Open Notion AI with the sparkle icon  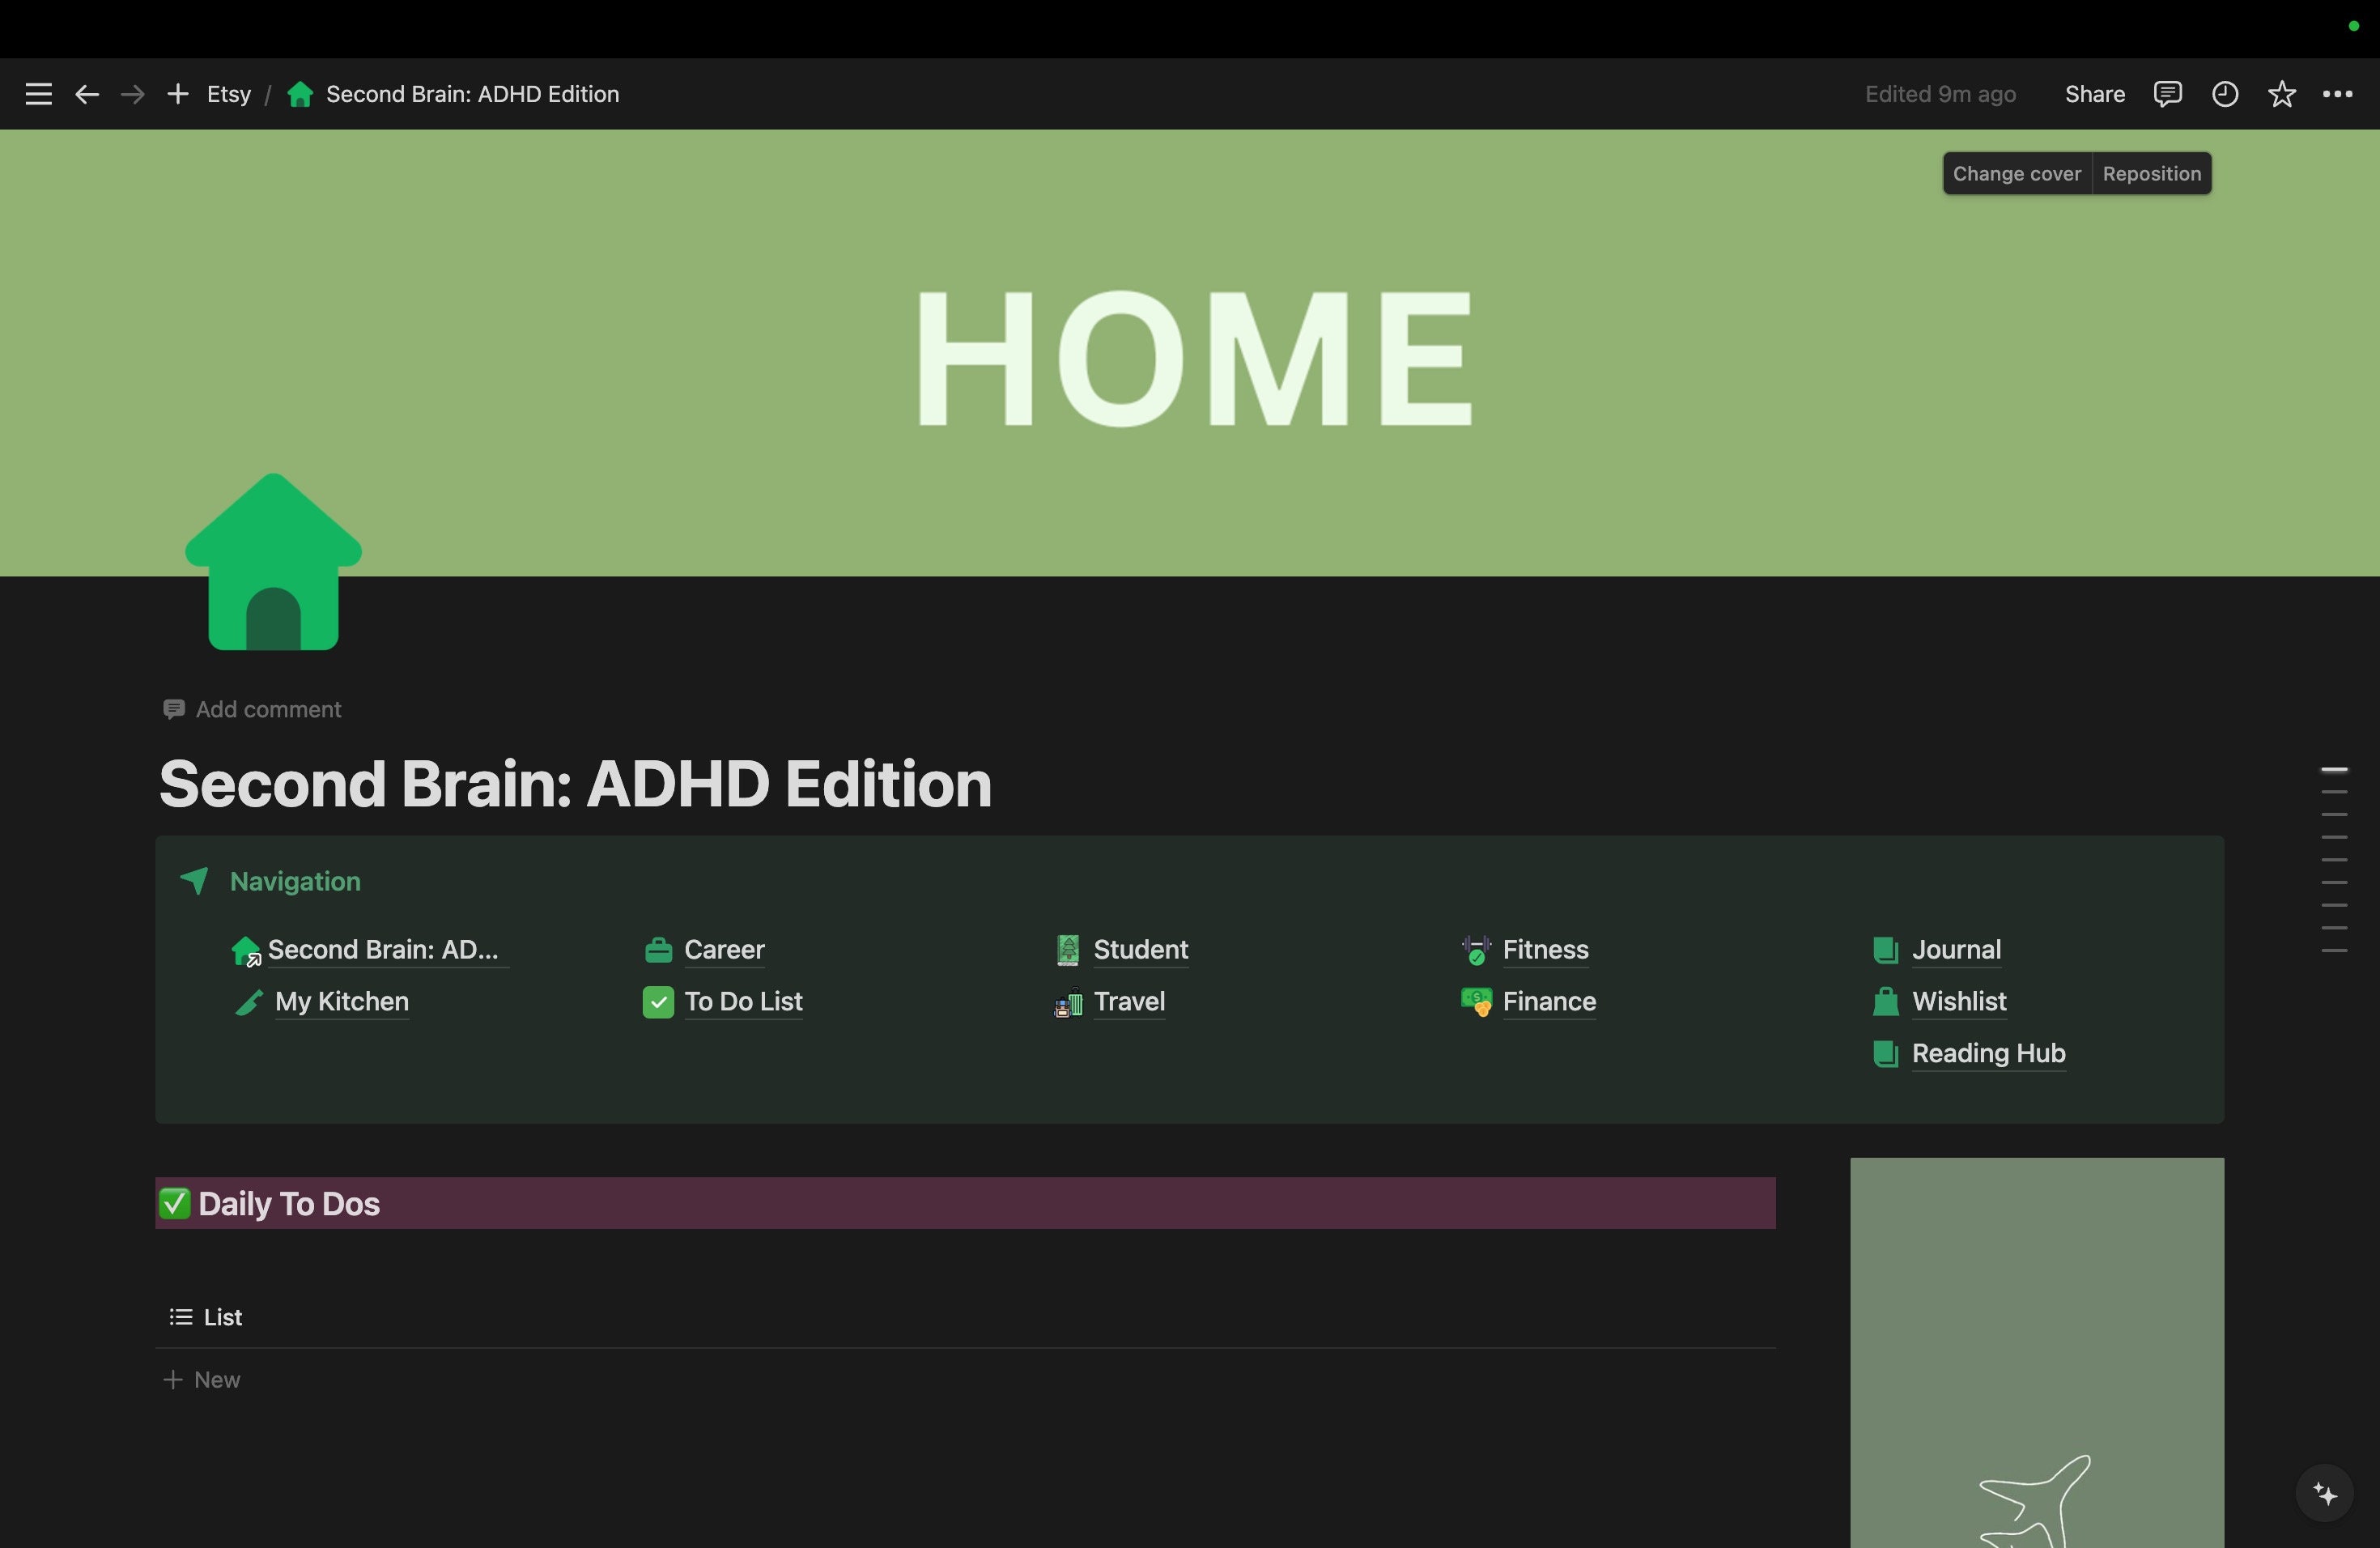2325,1494
